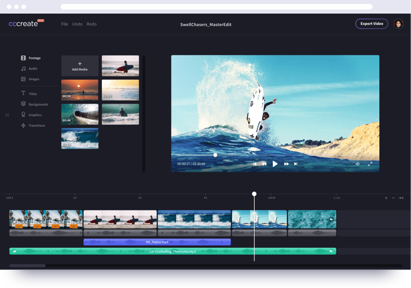The width and height of the screenshot is (411, 288).
Task: Click the Add Media tile
Action: pos(80,66)
